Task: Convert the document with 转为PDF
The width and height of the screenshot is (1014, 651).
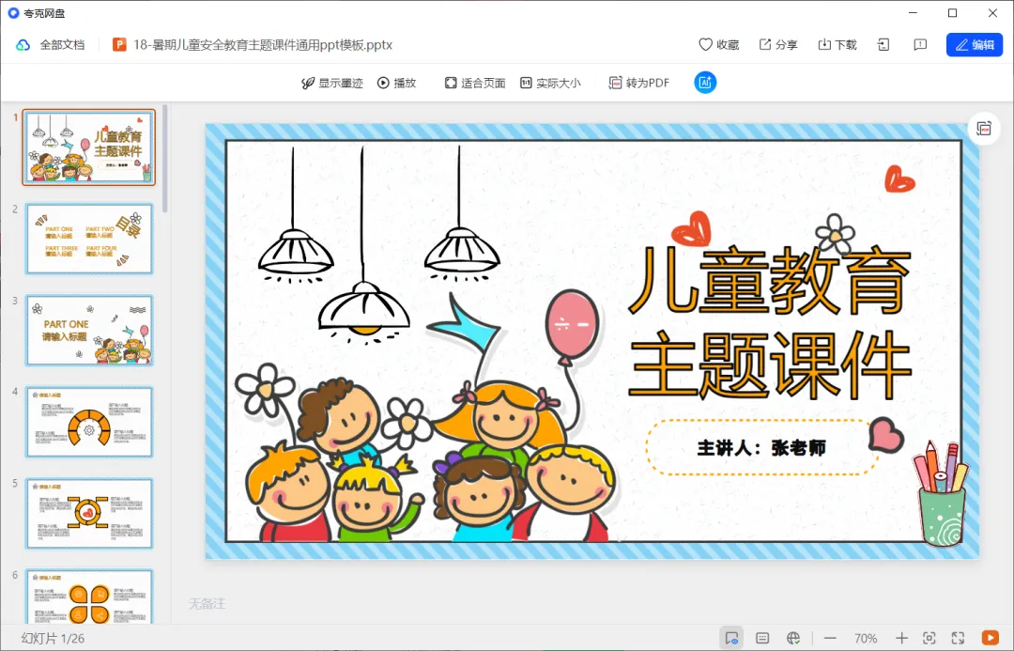Action: click(639, 83)
